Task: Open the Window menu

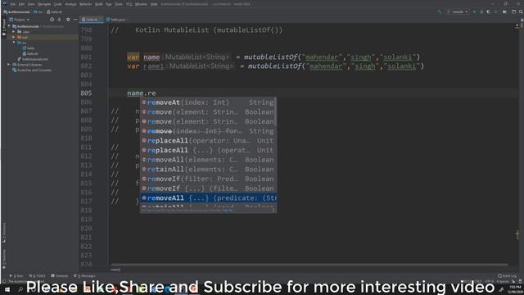Action: 141,4
